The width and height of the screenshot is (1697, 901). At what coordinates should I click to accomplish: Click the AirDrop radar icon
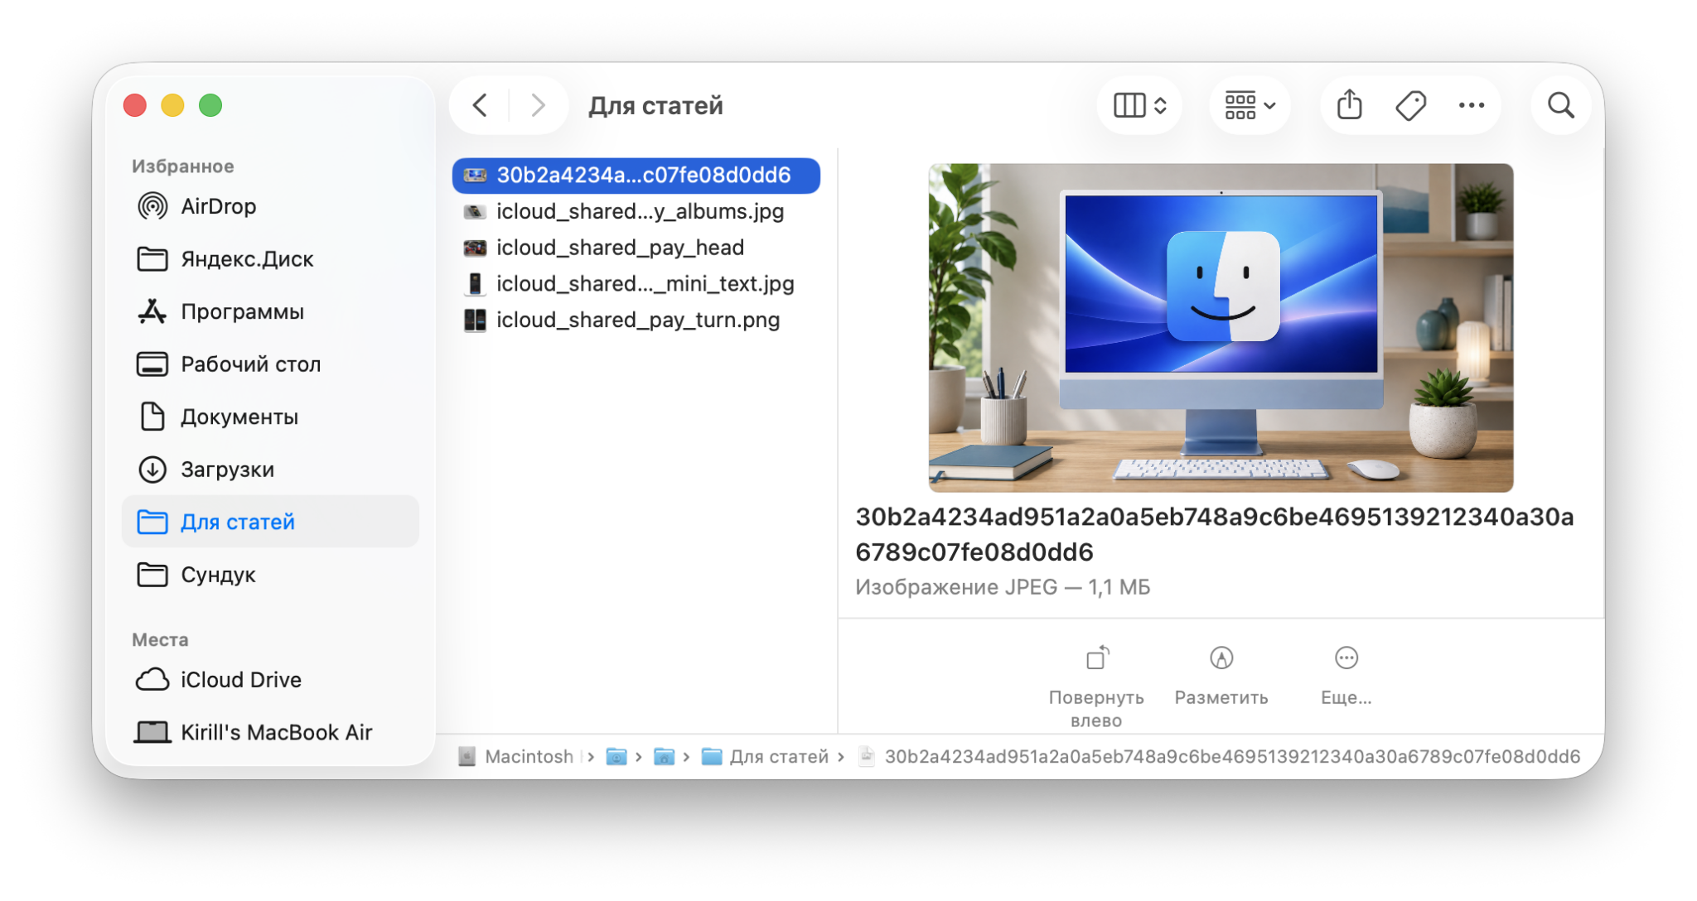(x=152, y=206)
